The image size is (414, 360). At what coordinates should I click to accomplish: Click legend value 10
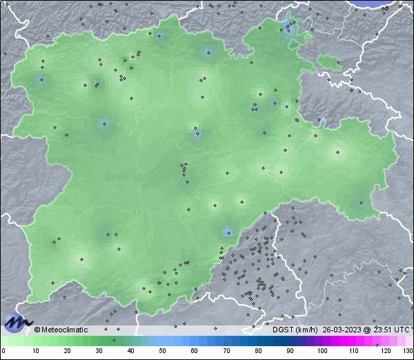(36, 351)
